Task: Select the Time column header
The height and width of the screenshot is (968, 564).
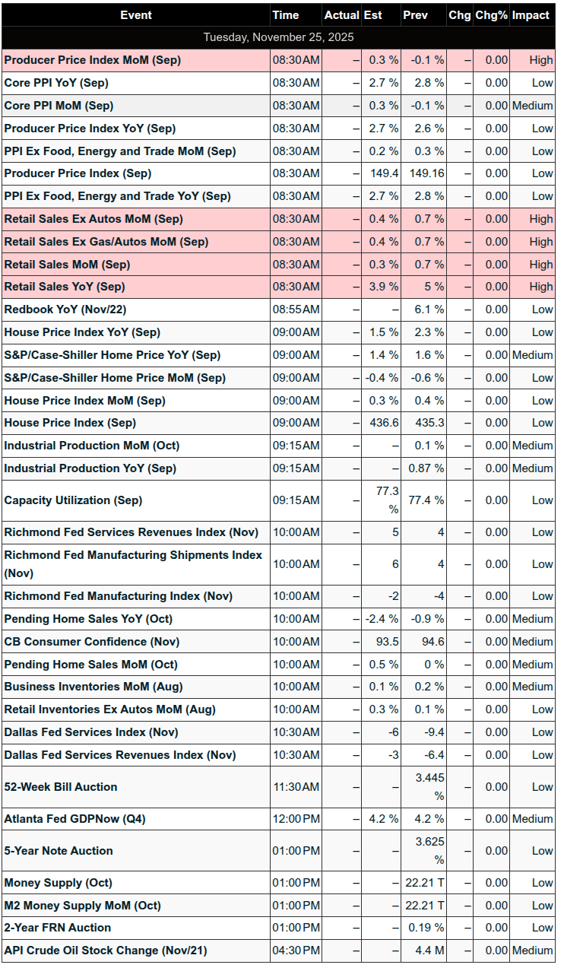Action: pyautogui.click(x=286, y=15)
